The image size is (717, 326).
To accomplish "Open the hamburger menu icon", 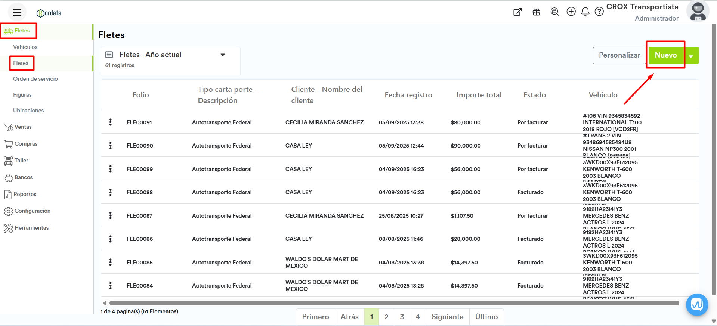I will [x=17, y=12].
